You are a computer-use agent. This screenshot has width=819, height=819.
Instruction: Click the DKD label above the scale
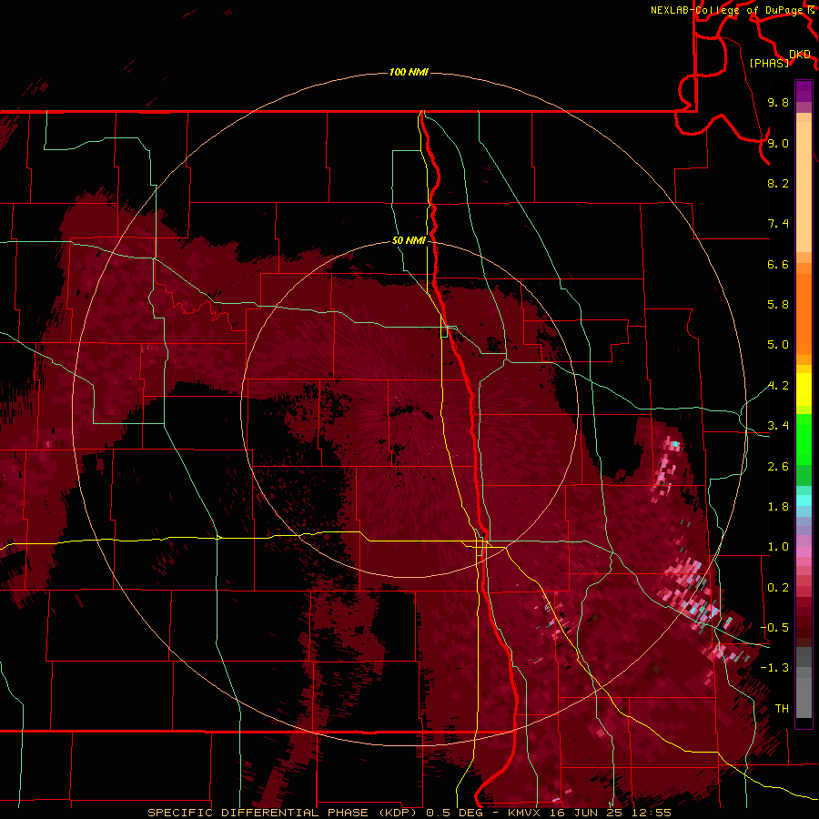point(800,54)
